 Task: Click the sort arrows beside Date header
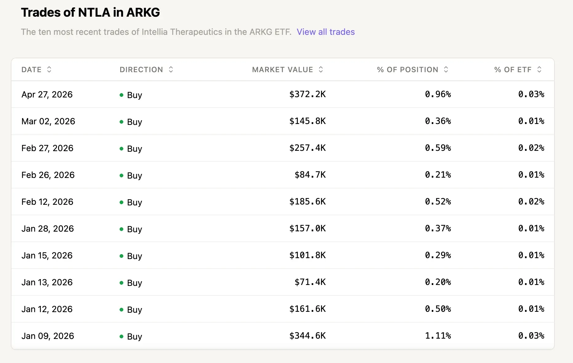[x=49, y=69]
